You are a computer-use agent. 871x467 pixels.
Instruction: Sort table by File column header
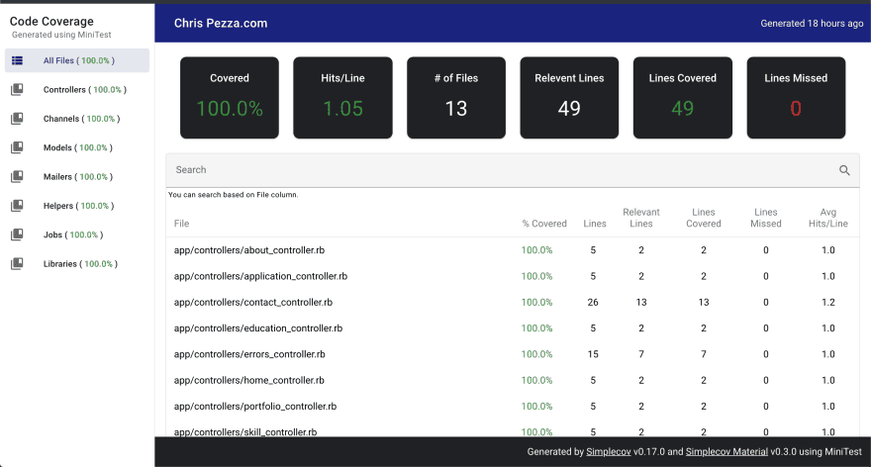click(x=182, y=224)
